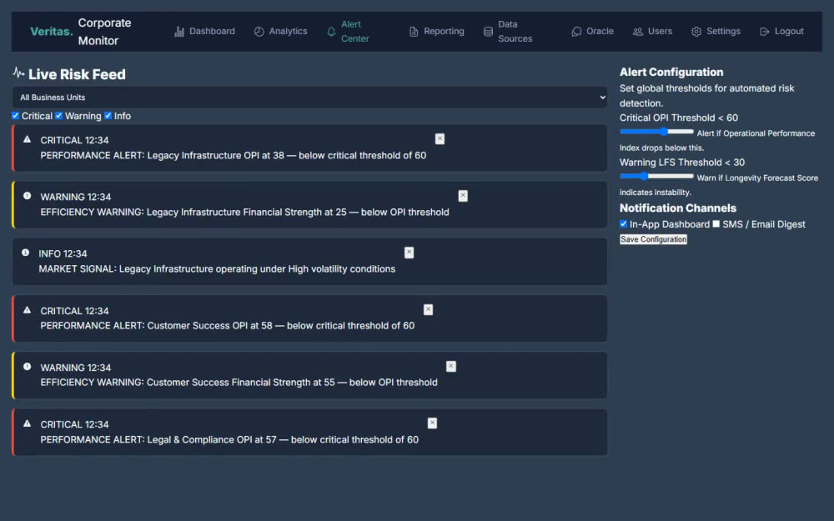834x521 pixels.
Task: Enable SMS / Email Digest notifications
Action: [716, 224]
